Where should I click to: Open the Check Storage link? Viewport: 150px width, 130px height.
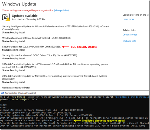[x=130, y=35]
